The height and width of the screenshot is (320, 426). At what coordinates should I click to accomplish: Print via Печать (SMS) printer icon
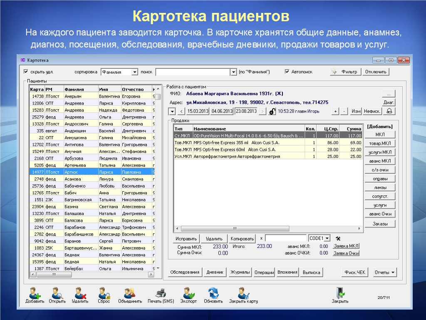161,293
